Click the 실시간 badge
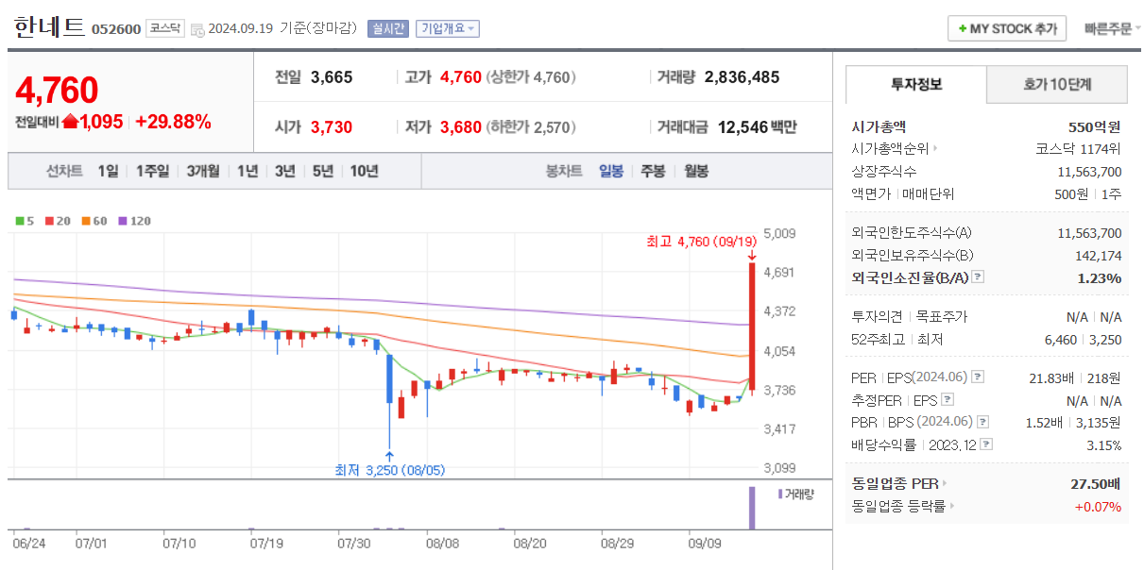Viewport: 1144px width, 570px height. point(387,28)
